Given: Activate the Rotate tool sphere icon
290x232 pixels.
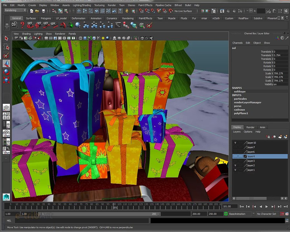Looking at the screenshot, I should pos(6,72).
